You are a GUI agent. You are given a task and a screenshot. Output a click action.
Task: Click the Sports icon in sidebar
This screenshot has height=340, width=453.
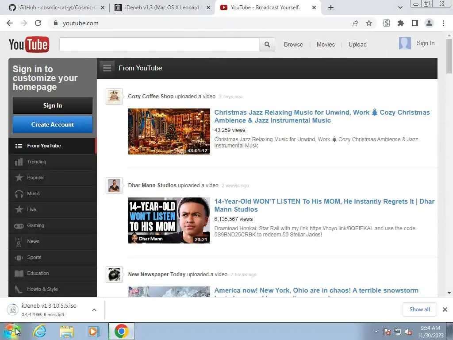[19, 258]
